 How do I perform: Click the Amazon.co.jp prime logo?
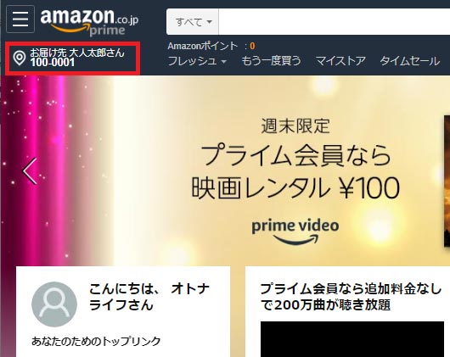coord(89,22)
